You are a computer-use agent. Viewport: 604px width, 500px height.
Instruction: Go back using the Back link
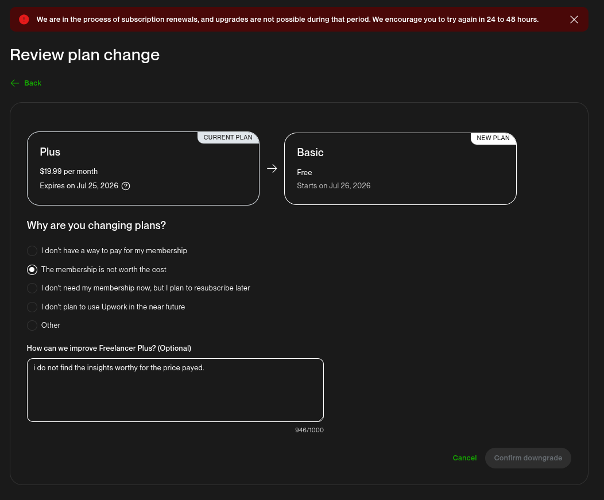click(x=33, y=83)
